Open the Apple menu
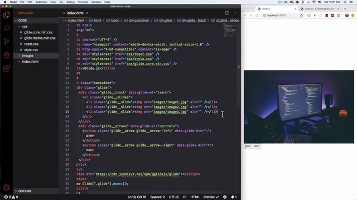The height and width of the screenshot is (200, 357). pyautogui.click(x=5, y=2)
